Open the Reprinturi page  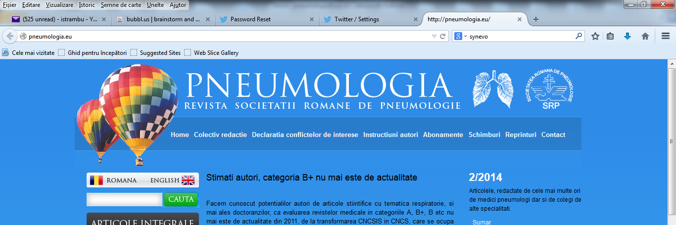(x=521, y=135)
